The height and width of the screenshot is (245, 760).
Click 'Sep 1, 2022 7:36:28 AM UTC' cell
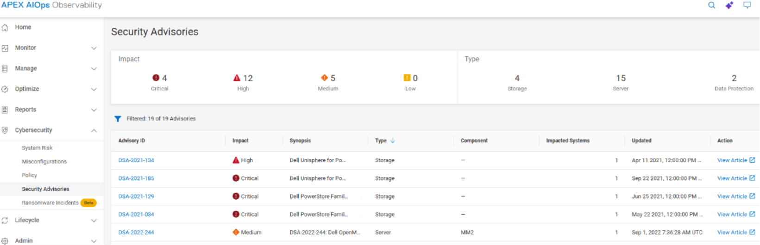pos(667,233)
